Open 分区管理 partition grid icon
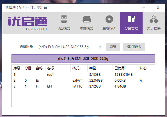This screenshot has height=117, width=167. (x=131, y=19)
